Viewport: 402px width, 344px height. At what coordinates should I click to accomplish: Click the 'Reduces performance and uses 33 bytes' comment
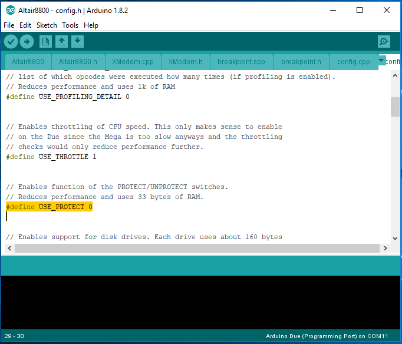[104, 197]
